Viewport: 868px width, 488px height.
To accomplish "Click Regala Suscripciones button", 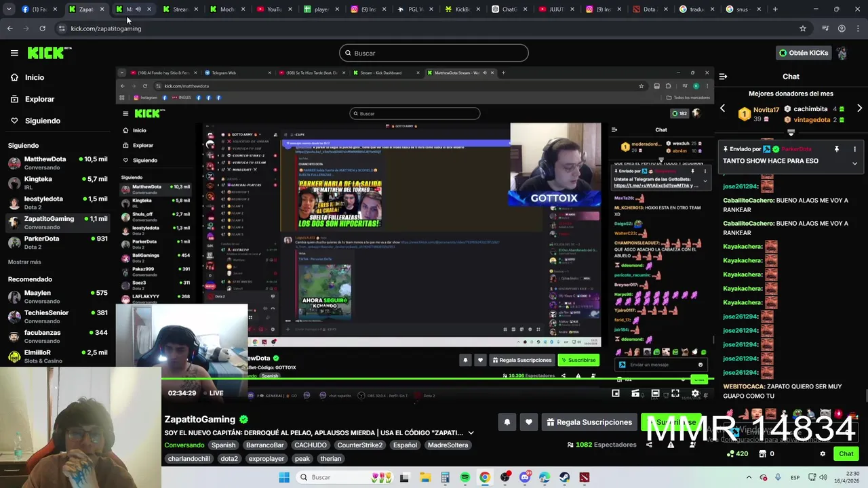I will coord(589,422).
